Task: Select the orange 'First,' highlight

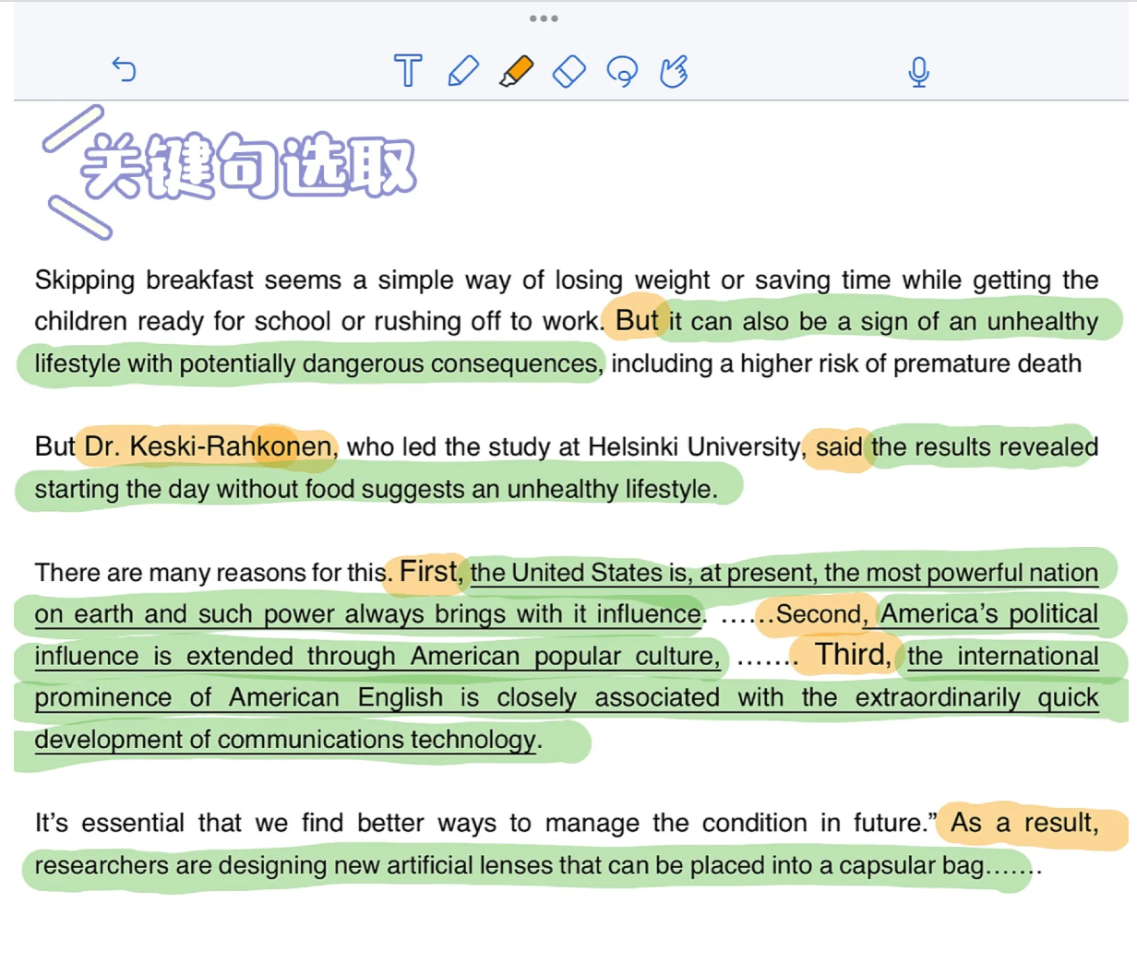Action: (x=428, y=572)
